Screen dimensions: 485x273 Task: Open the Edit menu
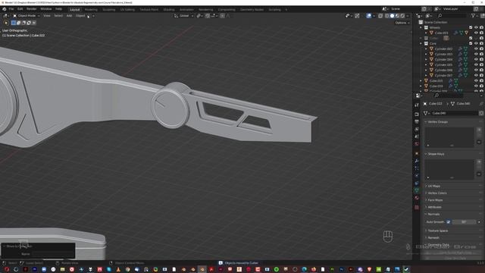coord(20,9)
